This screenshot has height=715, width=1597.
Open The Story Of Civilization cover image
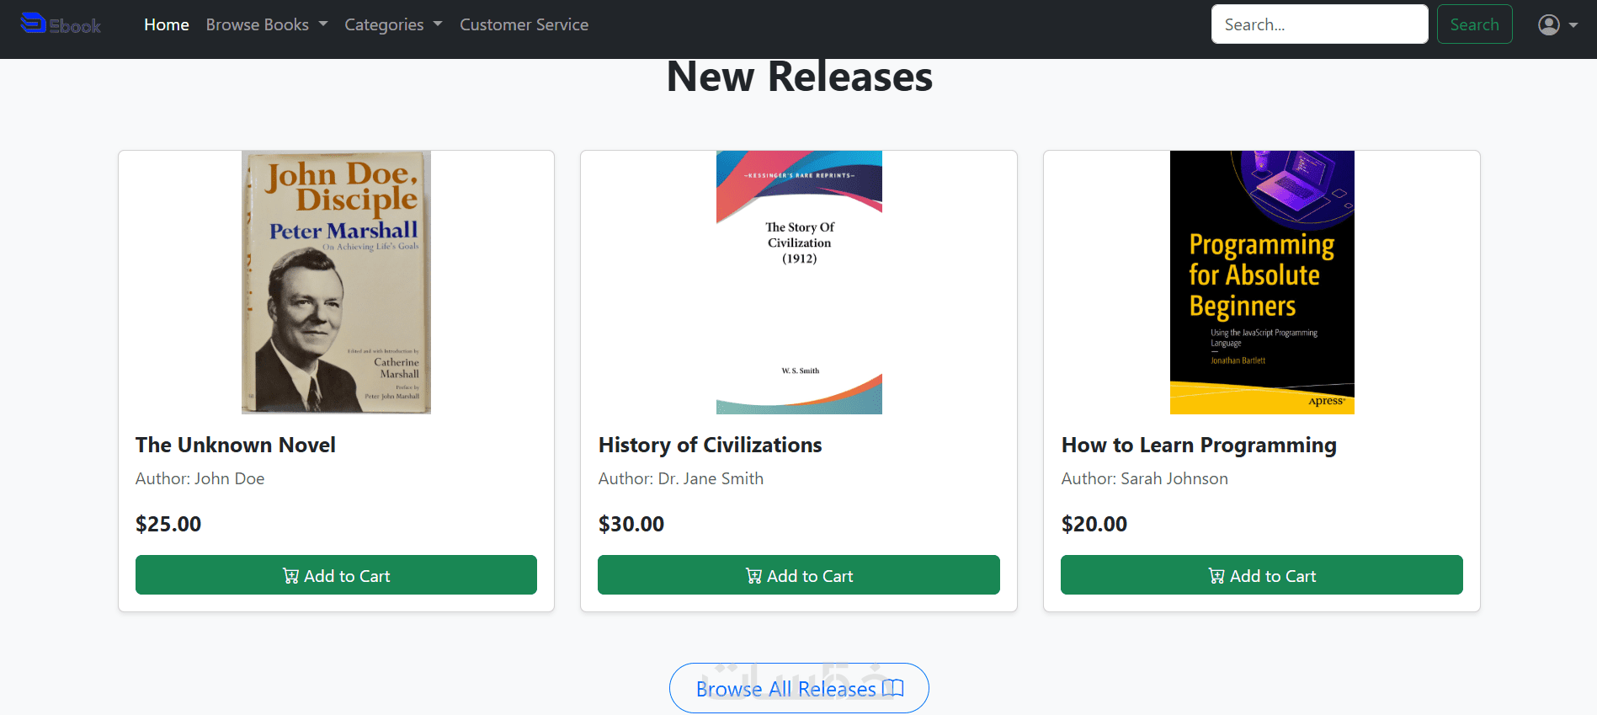click(799, 282)
